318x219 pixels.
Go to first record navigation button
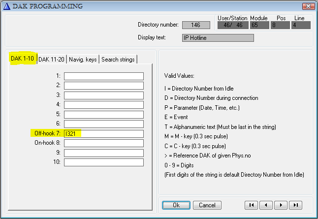251,205
